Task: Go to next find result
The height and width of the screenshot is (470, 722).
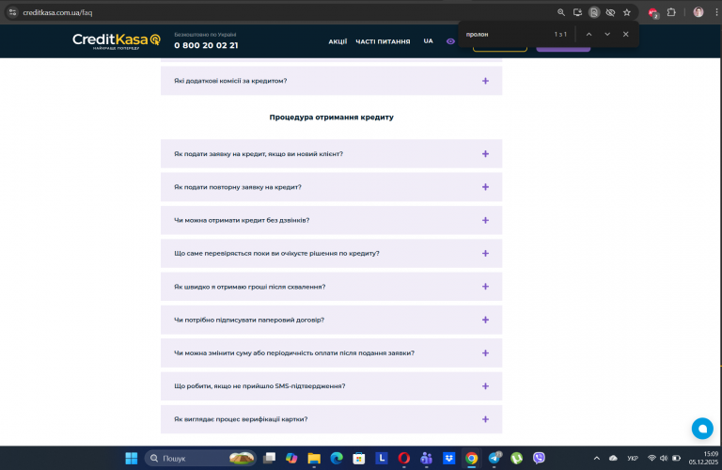Action: [607, 34]
